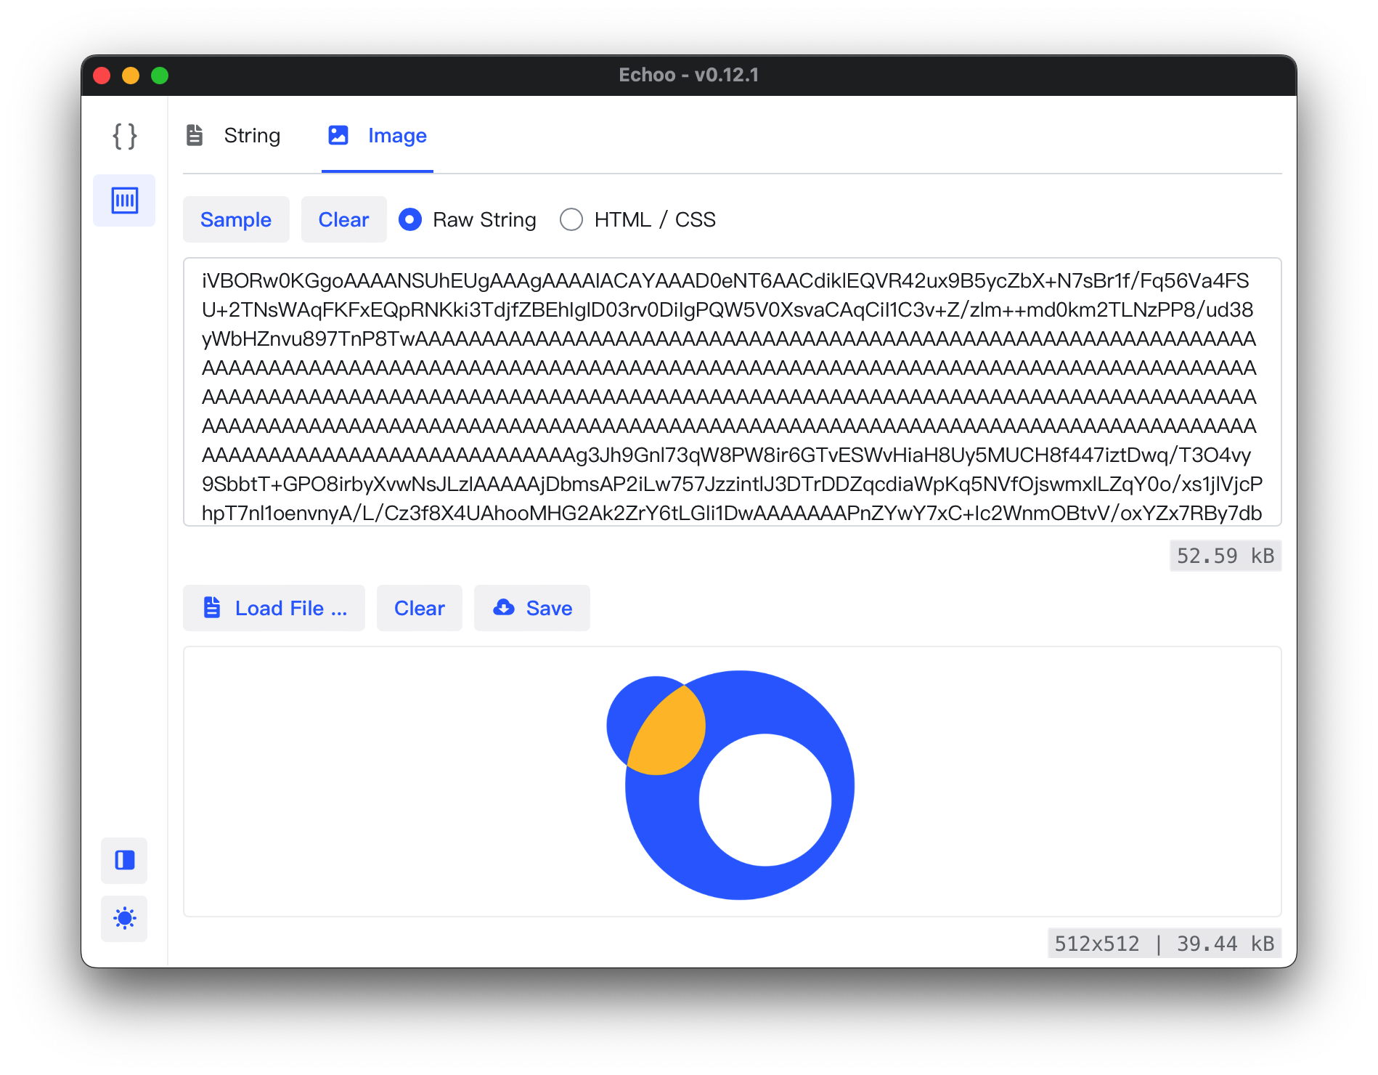Select the Raw String radio option

(468, 219)
